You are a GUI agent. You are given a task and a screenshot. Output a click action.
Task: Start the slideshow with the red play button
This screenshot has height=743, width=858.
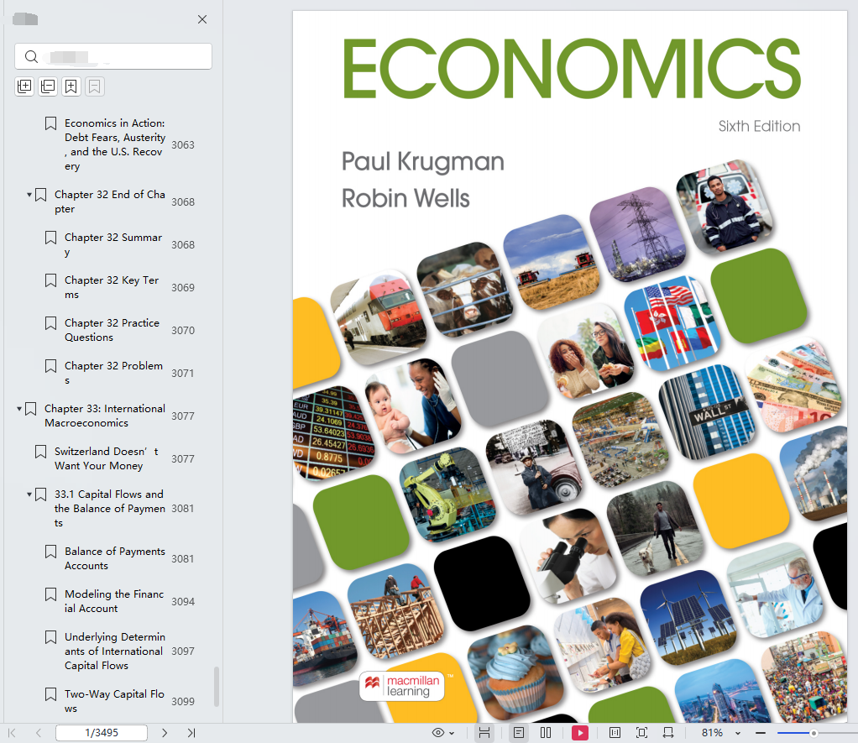(579, 733)
